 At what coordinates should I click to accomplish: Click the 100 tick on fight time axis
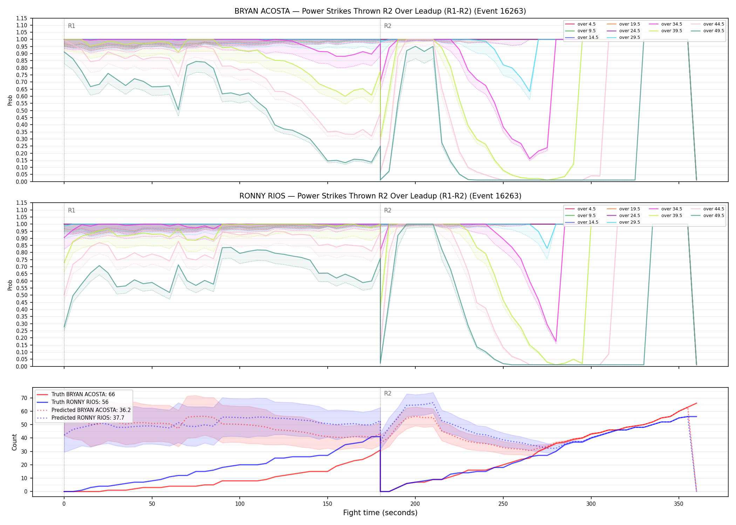[240, 504]
